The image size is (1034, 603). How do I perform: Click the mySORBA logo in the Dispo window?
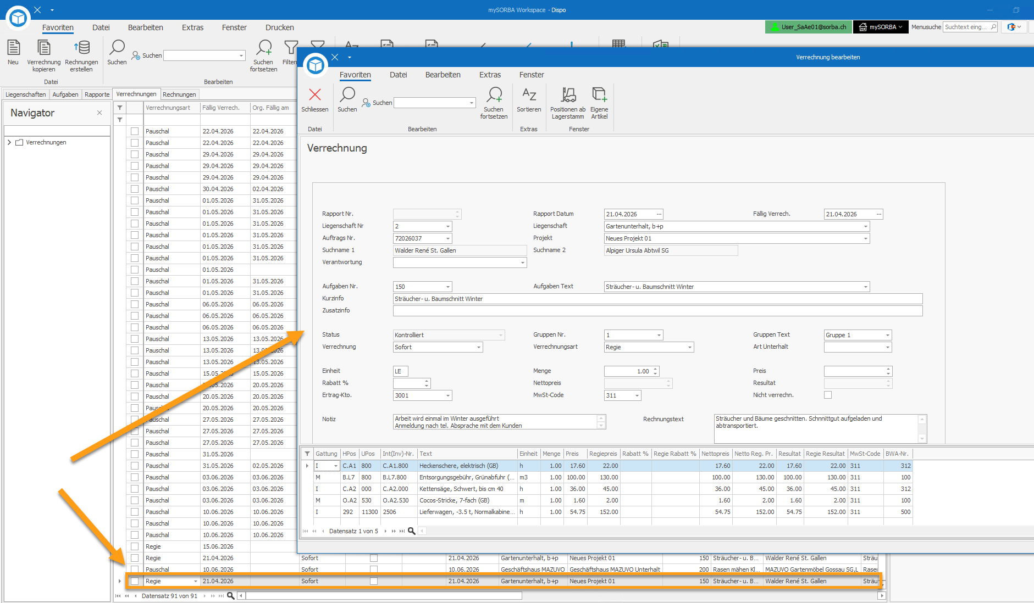(x=18, y=18)
